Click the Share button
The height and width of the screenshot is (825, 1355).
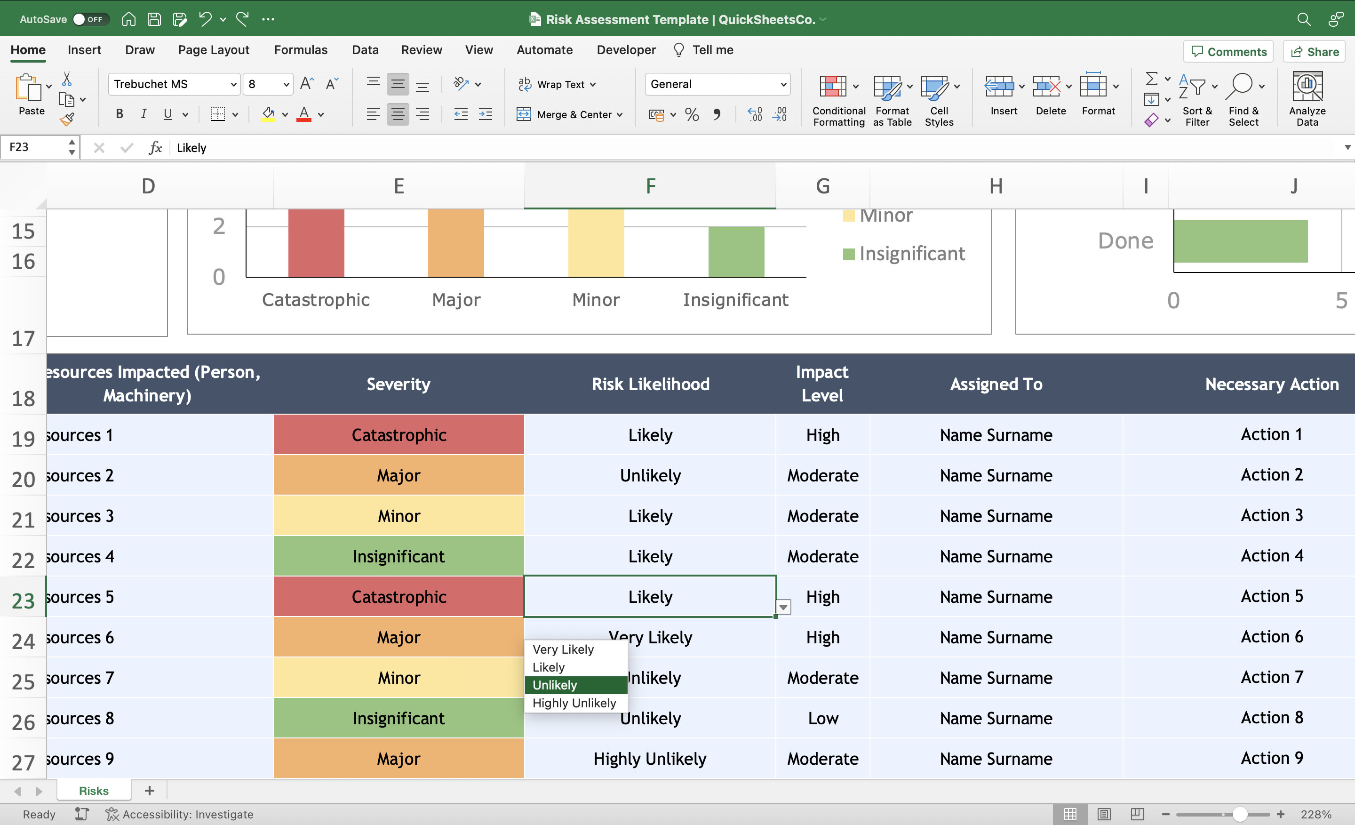click(1314, 51)
